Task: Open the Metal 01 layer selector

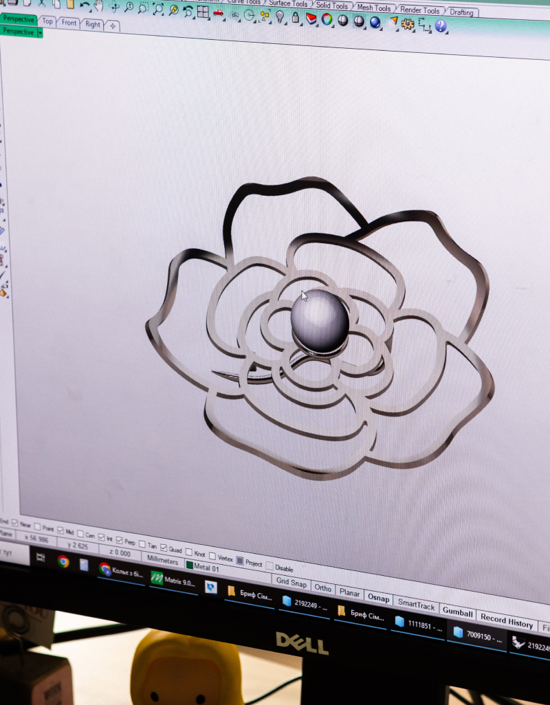Action: click(203, 567)
